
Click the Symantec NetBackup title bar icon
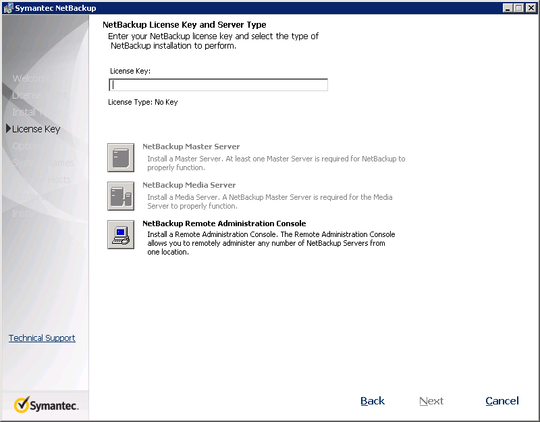8,8
